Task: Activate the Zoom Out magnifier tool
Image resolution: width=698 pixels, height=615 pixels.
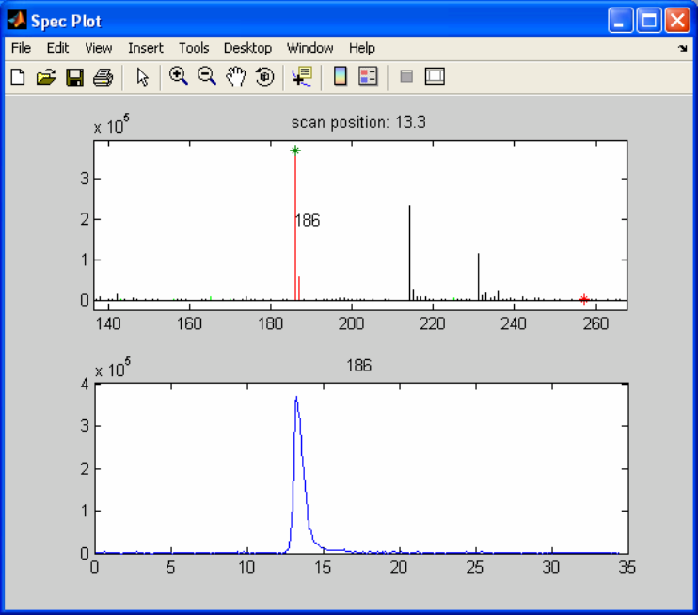Action: point(207,76)
